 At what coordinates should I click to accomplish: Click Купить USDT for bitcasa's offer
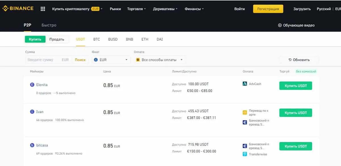point(296,146)
